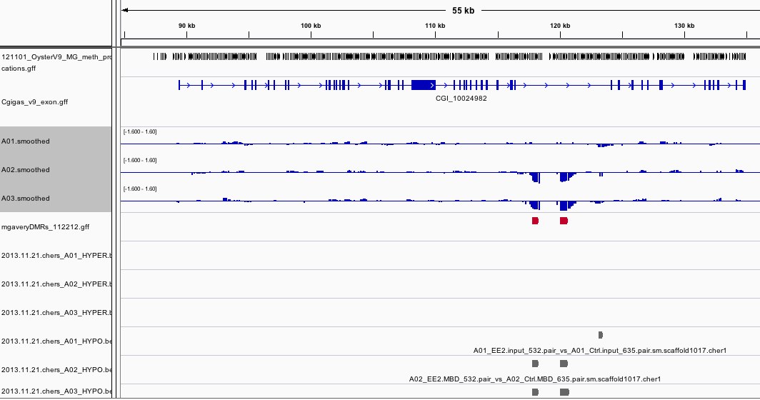The image size is (760, 400).
Task: Select the chers_A01_HYPER track name
Action: 56,256
